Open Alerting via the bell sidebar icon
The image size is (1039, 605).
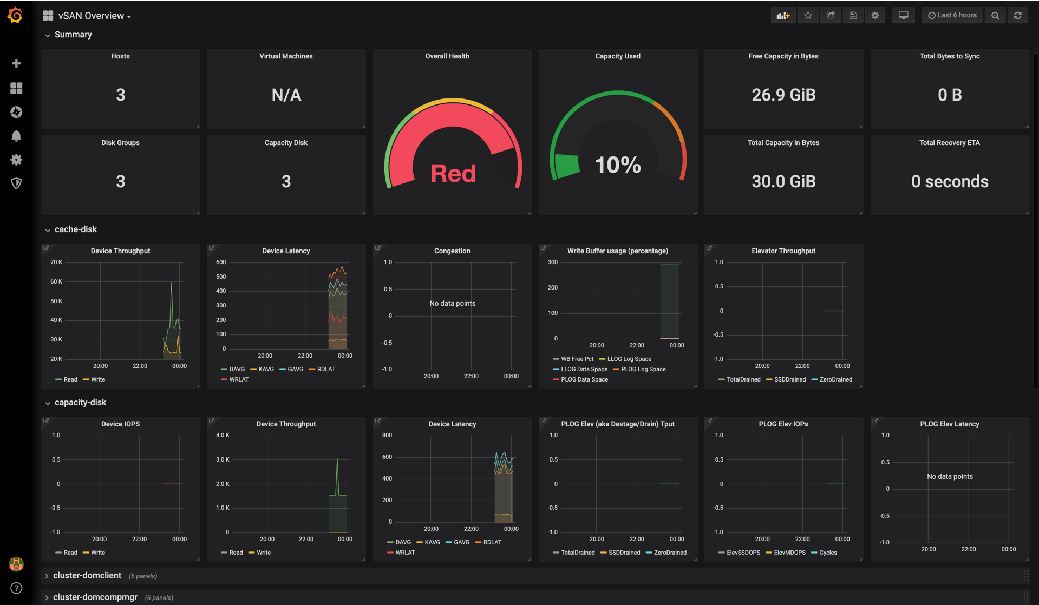tap(16, 136)
